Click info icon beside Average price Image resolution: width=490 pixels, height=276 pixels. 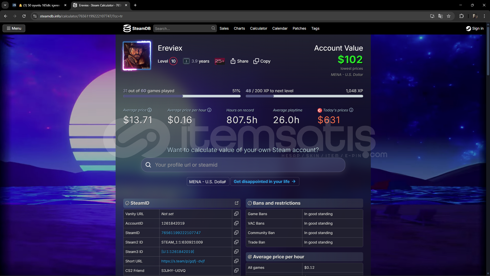coord(150,110)
